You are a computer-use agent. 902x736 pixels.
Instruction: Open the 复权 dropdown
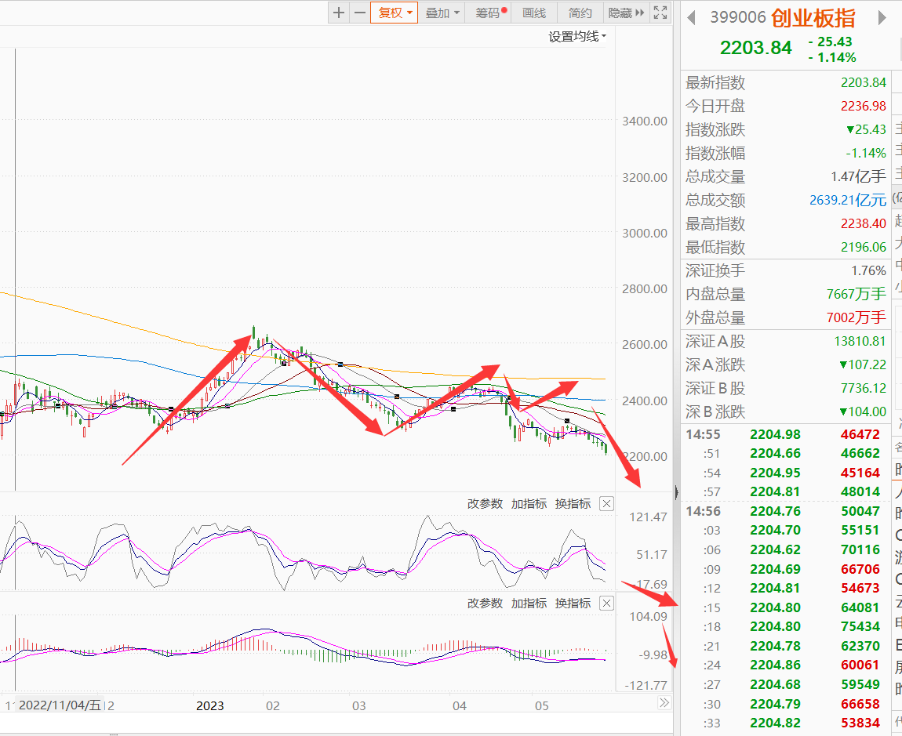click(x=394, y=13)
